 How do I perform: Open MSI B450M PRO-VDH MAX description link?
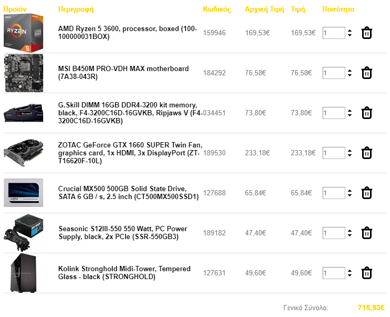(x=123, y=73)
